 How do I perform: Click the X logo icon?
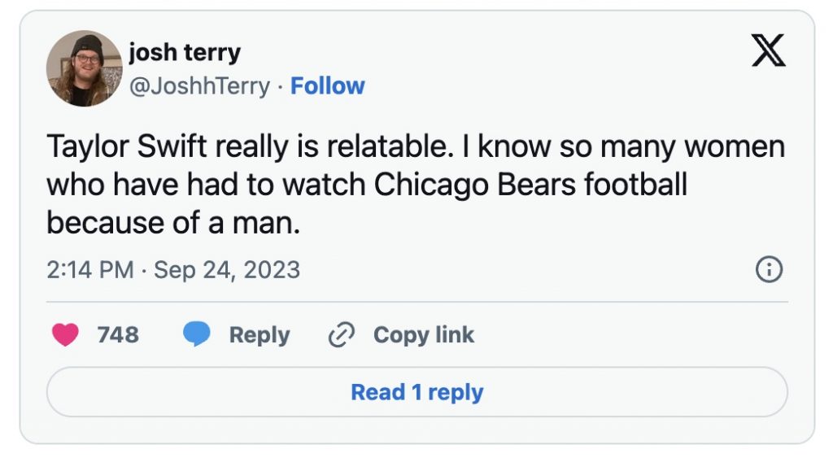pyautogui.click(x=767, y=52)
